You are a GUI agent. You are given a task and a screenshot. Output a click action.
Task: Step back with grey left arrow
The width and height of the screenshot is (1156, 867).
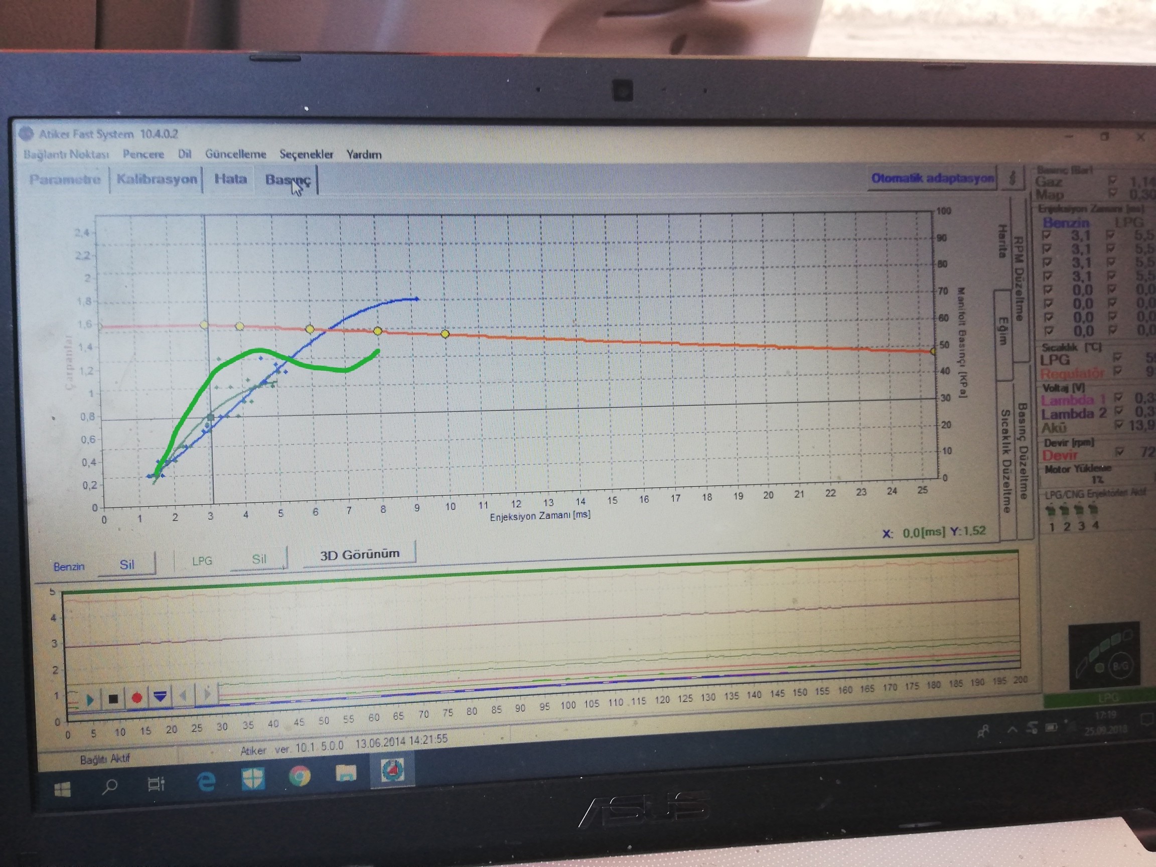click(x=184, y=695)
